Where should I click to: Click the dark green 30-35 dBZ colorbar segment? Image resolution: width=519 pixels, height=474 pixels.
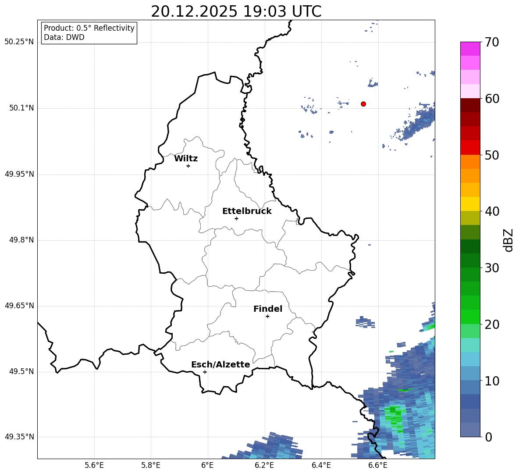click(x=470, y=253)
